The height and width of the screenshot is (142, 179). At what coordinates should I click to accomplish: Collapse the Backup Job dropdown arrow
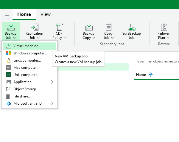coord(14,38)
